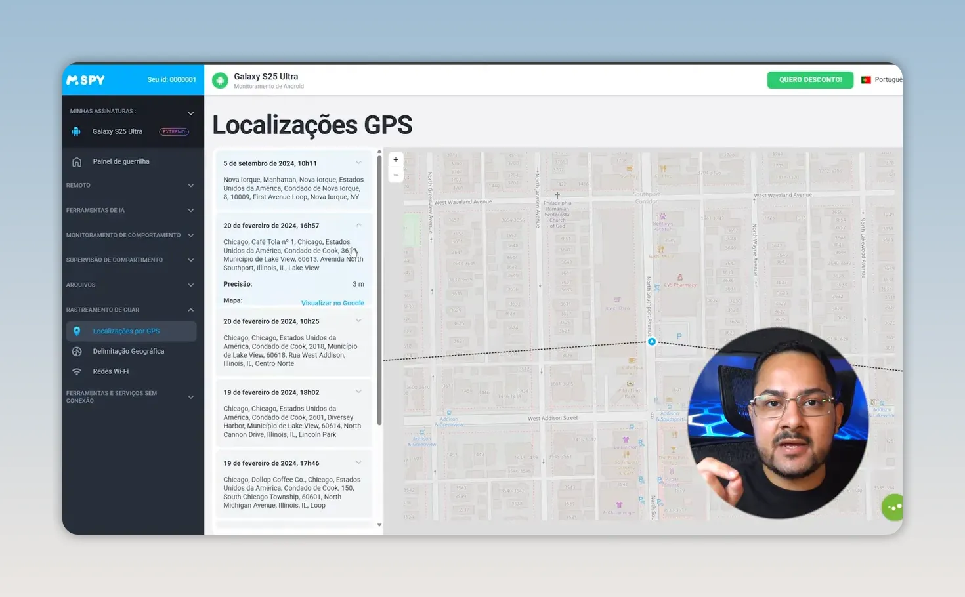Click scroll-up arrow of location list
The width and height of the screenshot is (965, 597).
point(379,152)
